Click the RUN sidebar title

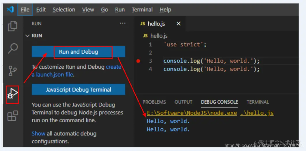coord(37,24)
